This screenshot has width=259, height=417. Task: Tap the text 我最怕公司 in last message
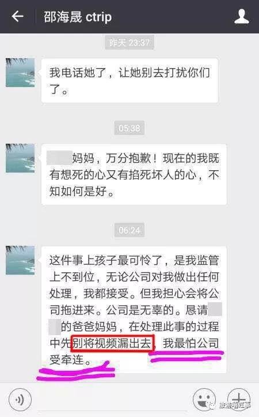point(191,343)
